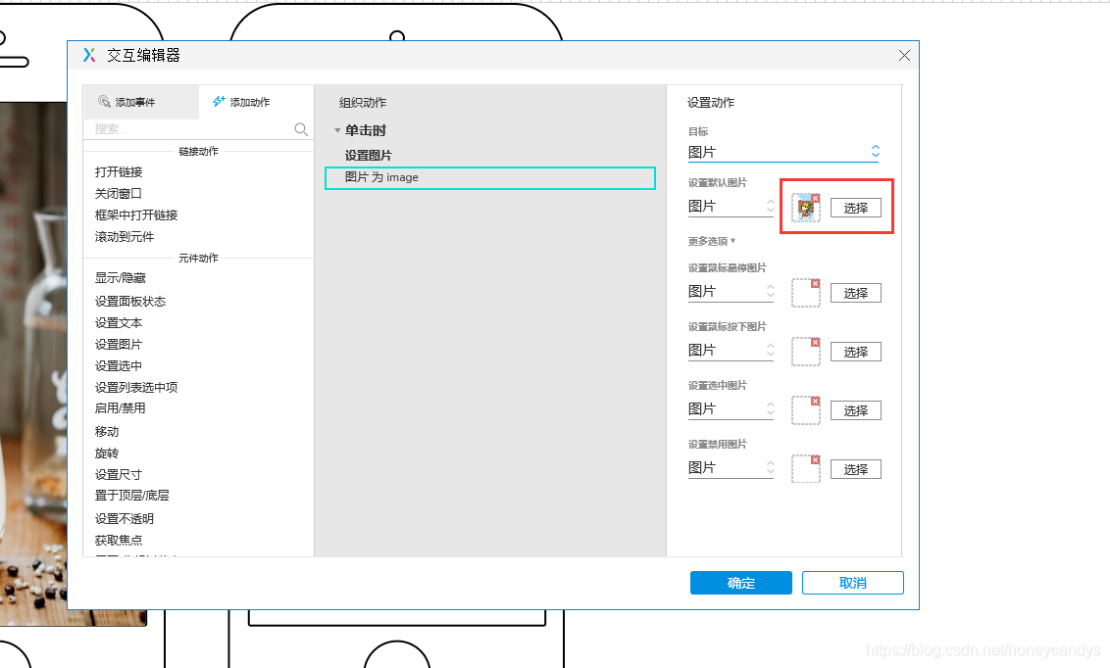
Task: Select the 设置尺寸 action
Action: point(119,474)
